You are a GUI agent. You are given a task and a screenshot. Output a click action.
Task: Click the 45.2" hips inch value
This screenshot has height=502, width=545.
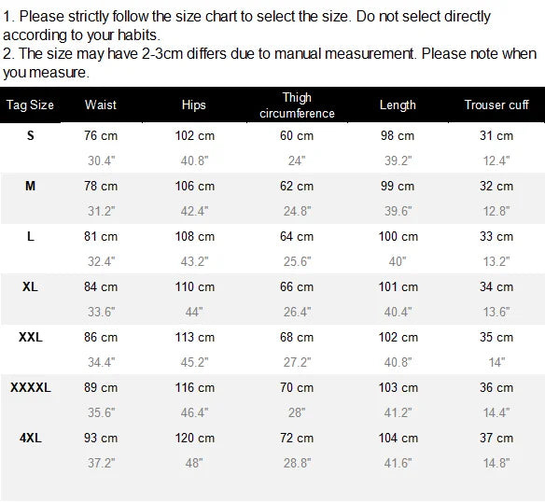point(194,362)
